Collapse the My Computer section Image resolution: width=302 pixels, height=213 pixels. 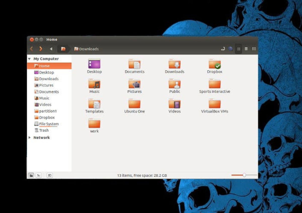point(29,59)
